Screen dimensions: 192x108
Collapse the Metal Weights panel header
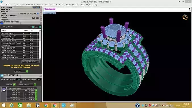click(12, 22)
